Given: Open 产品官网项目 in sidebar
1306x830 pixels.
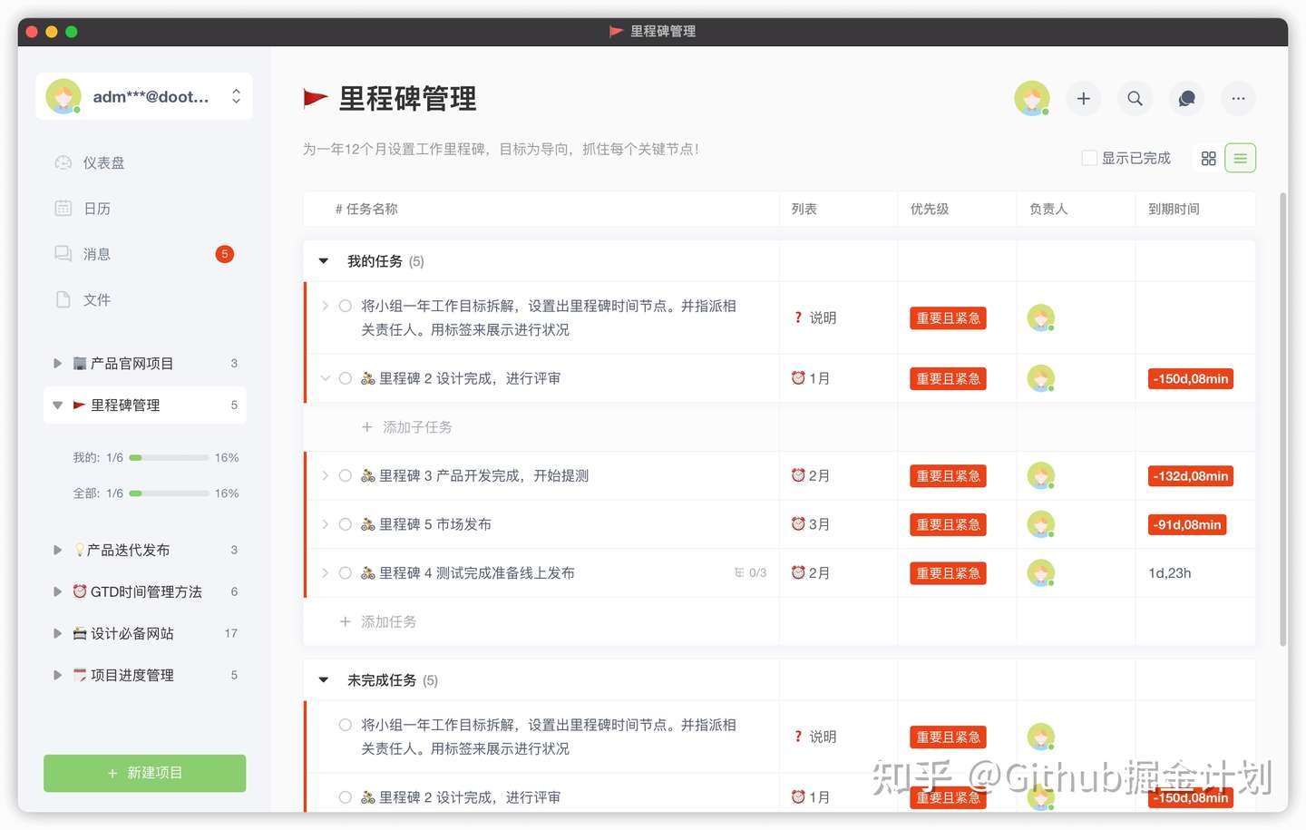Looking at the screenshot, I should 144,364.
